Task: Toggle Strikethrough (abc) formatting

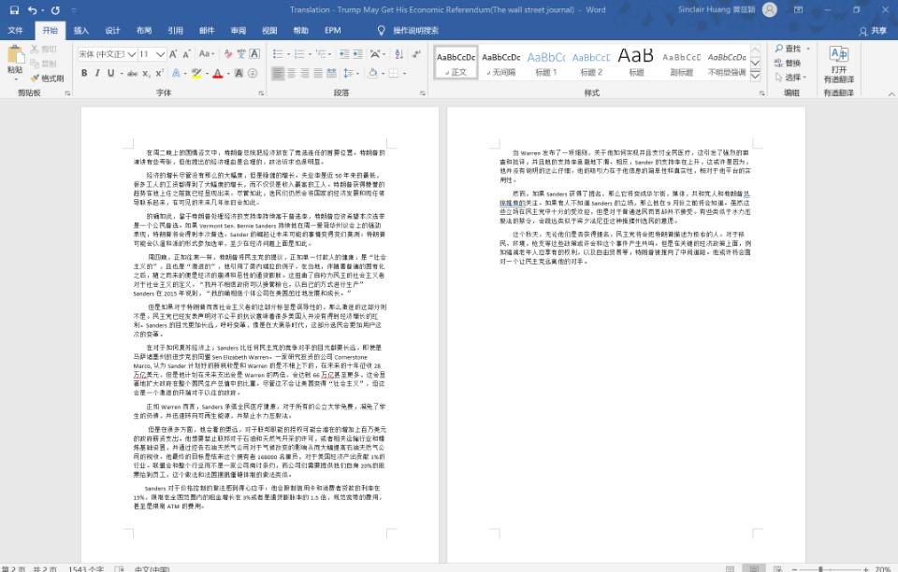Action: pos(132,73)
